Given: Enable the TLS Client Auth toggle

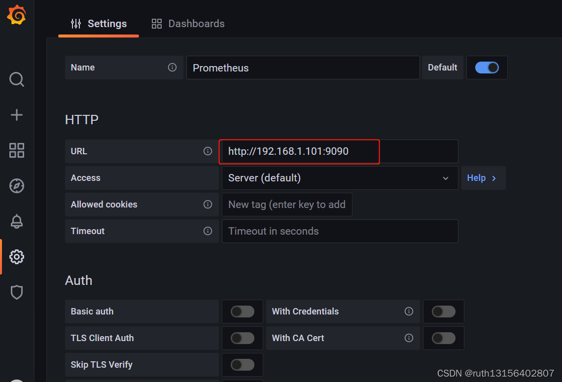Looking at the screenshot, I should [242, 338].
